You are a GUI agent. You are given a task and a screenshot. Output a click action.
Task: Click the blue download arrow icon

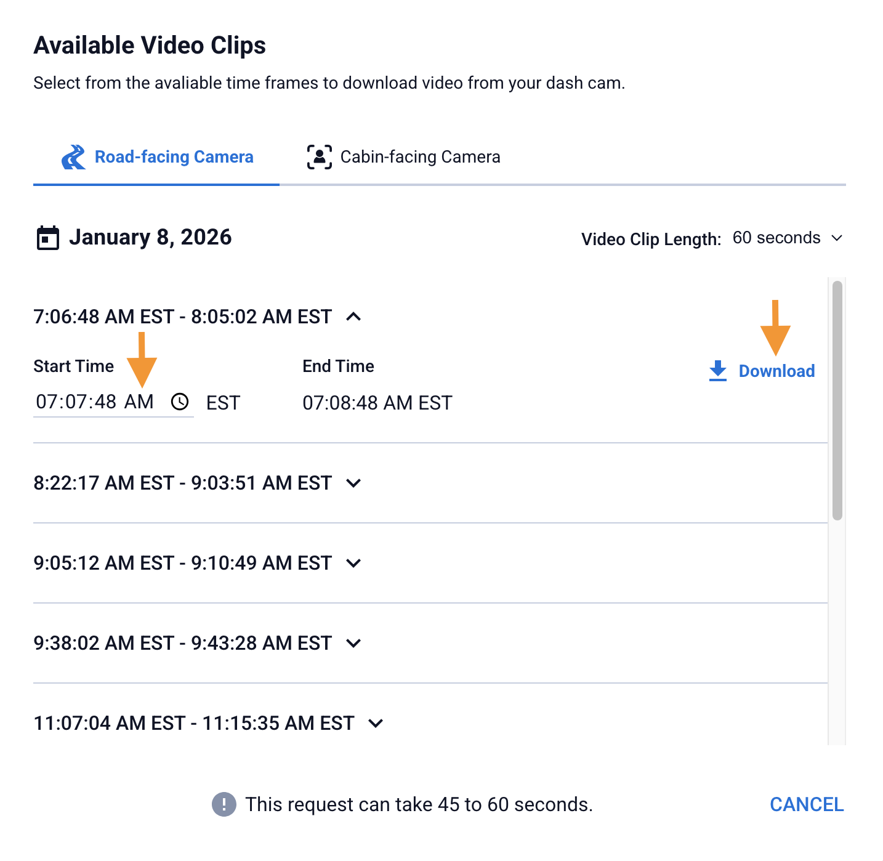pos(718,371)
